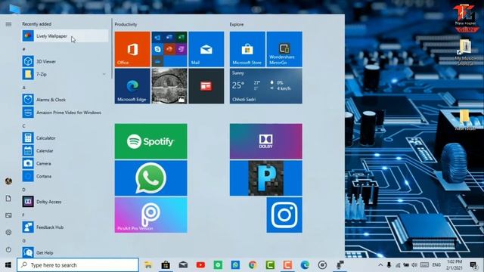Image resolution: width=484 pixels, height=272 pixels.
Task: Open the 7-Zip folder icon
Action: (28, 74)
